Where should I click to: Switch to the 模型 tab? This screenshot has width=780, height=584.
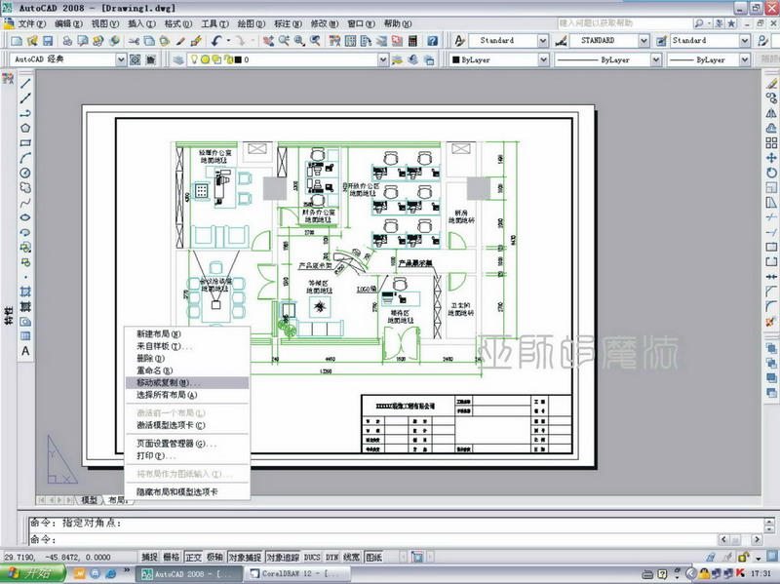point(90,500)
